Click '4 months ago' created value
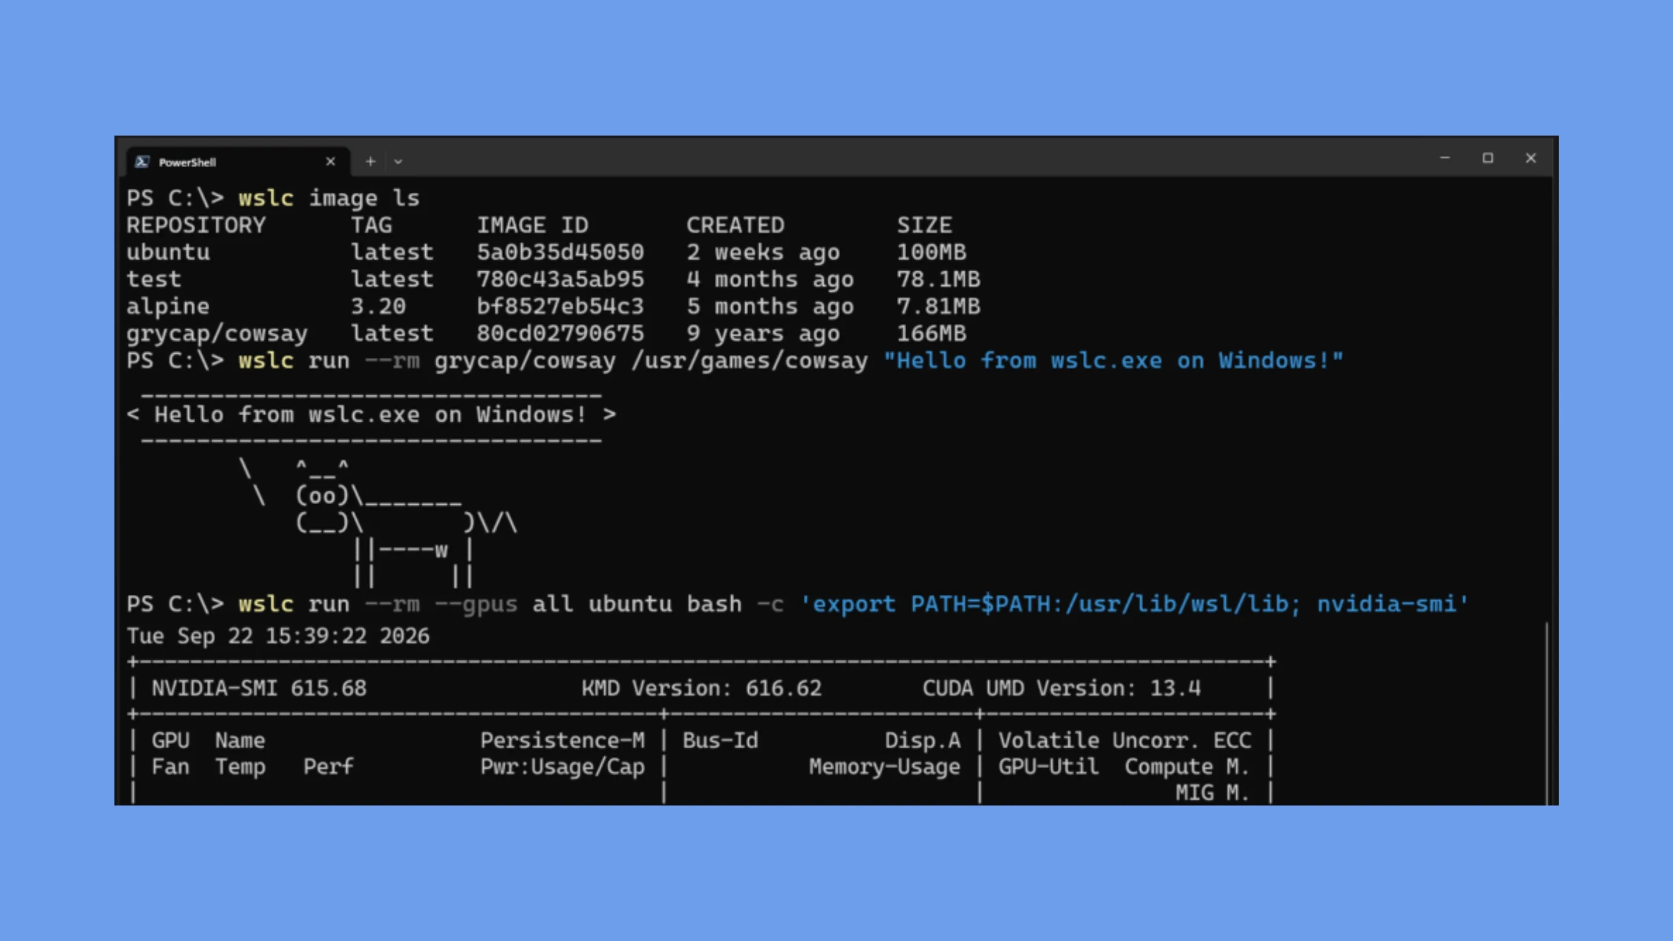The width and height of the screenshot is (1673, 941). tap(770, 279)
